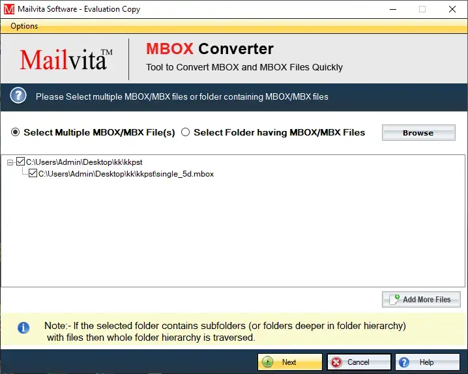Select the single_5d.mbox file row
Viewport: 468px width, 374px height.
(126, 174)
